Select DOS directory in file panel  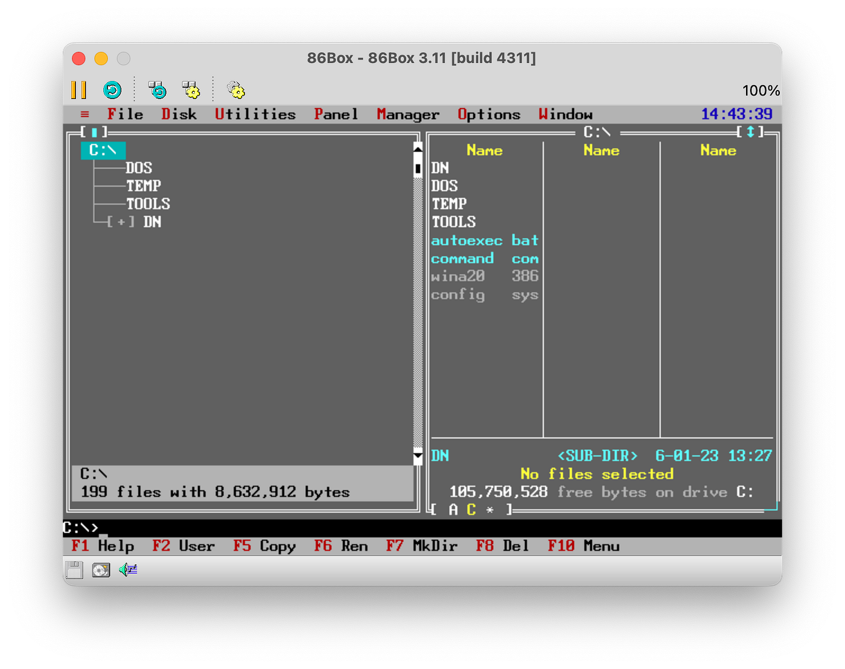coord(445,186)
